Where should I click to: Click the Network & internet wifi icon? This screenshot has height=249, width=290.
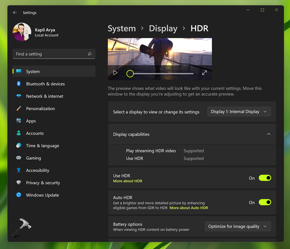click(x=18, y=96)
